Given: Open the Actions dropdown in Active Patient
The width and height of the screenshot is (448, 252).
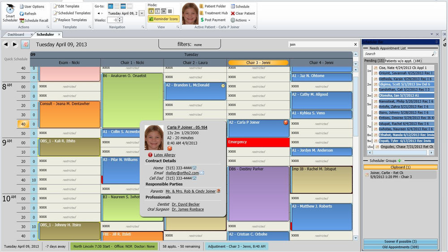Looking at the screenshot, I should point(240,20).
